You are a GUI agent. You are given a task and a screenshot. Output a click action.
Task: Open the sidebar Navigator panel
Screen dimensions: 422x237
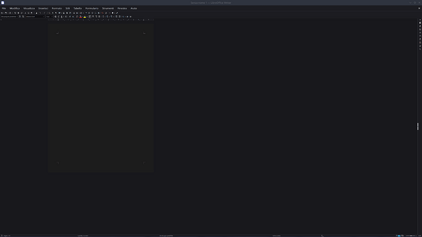click(x=420, y=36)
